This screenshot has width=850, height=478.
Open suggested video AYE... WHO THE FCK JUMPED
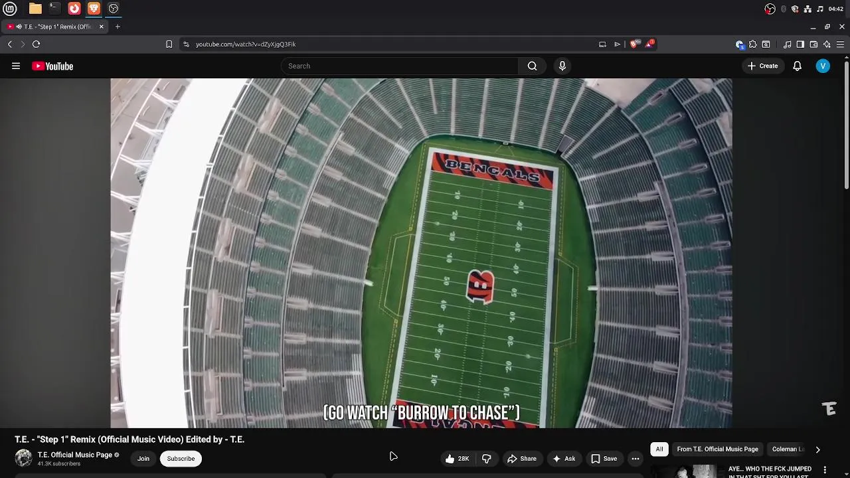770,472
